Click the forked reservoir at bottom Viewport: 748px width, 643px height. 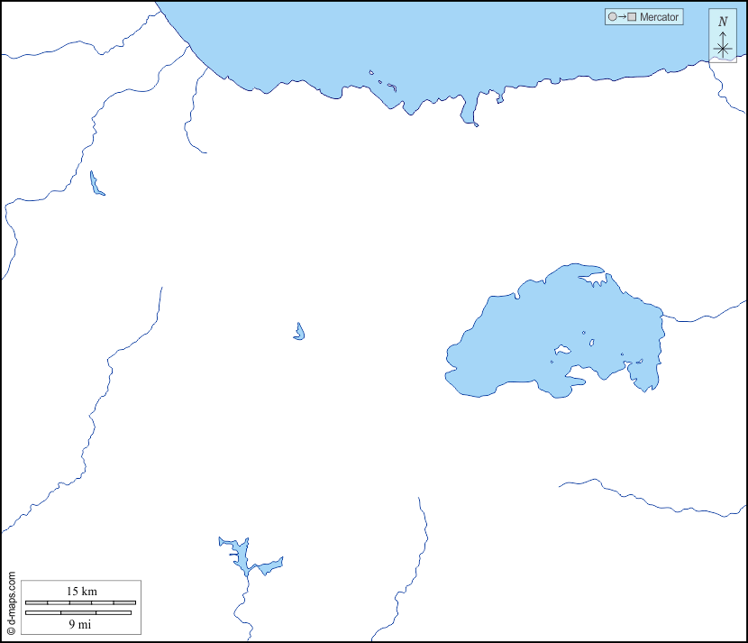pos(241,557)
